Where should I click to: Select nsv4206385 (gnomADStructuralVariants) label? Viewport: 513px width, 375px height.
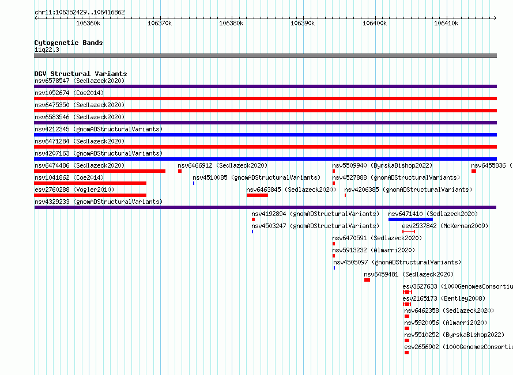click(x=408, y=190)
